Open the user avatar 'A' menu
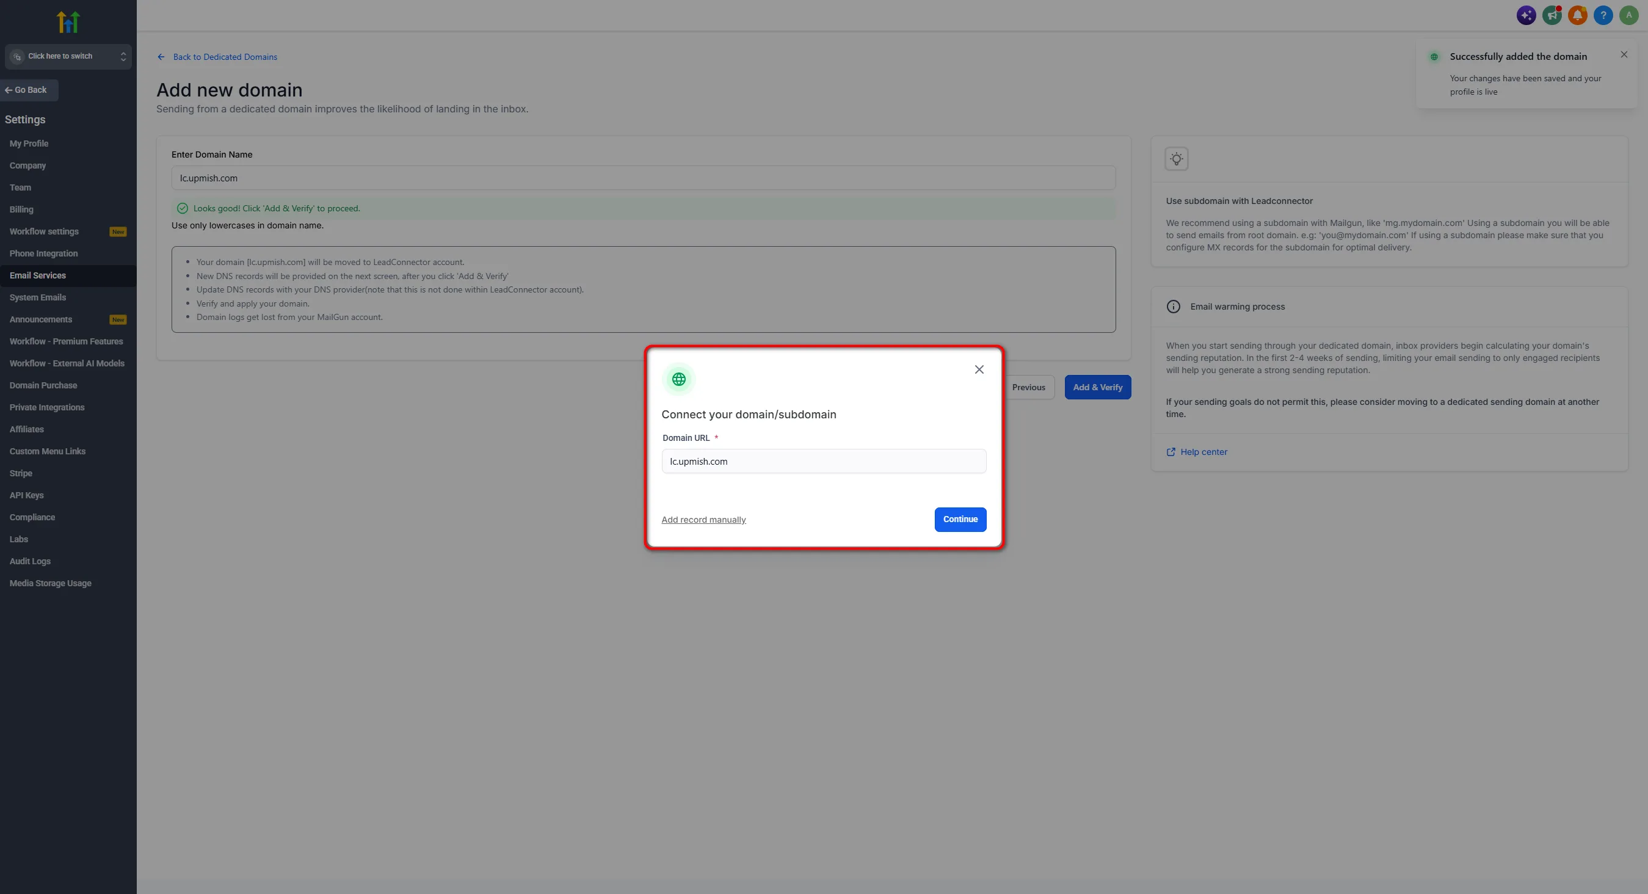 (1628, 15)
